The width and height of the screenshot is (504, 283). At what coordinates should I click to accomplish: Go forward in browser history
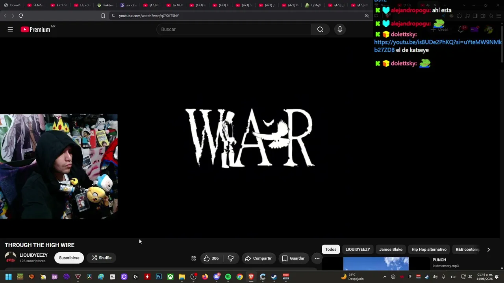click(x=13, y=16)
